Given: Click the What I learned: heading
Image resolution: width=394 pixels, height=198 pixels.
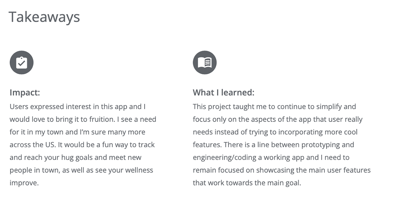Looking at the screenshot, I should pos(224,92).
